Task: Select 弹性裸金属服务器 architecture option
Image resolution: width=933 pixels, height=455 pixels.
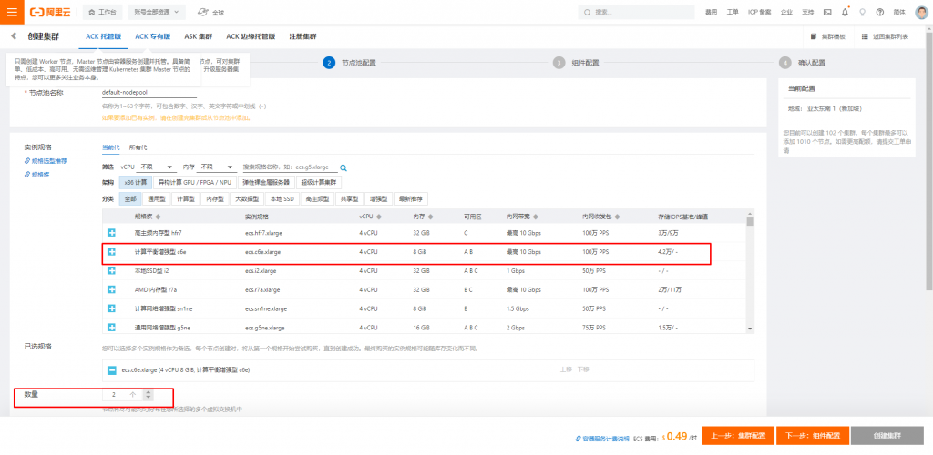Action: point(267,182)
